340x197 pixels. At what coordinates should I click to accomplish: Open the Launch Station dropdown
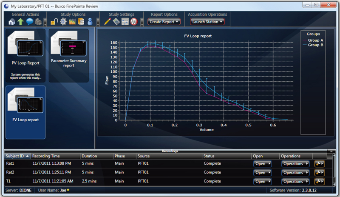point(207,22)
